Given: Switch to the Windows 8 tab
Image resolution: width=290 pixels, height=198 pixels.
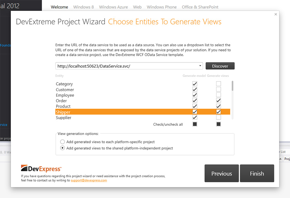Looking at the screenshot, I should point(83,7).
